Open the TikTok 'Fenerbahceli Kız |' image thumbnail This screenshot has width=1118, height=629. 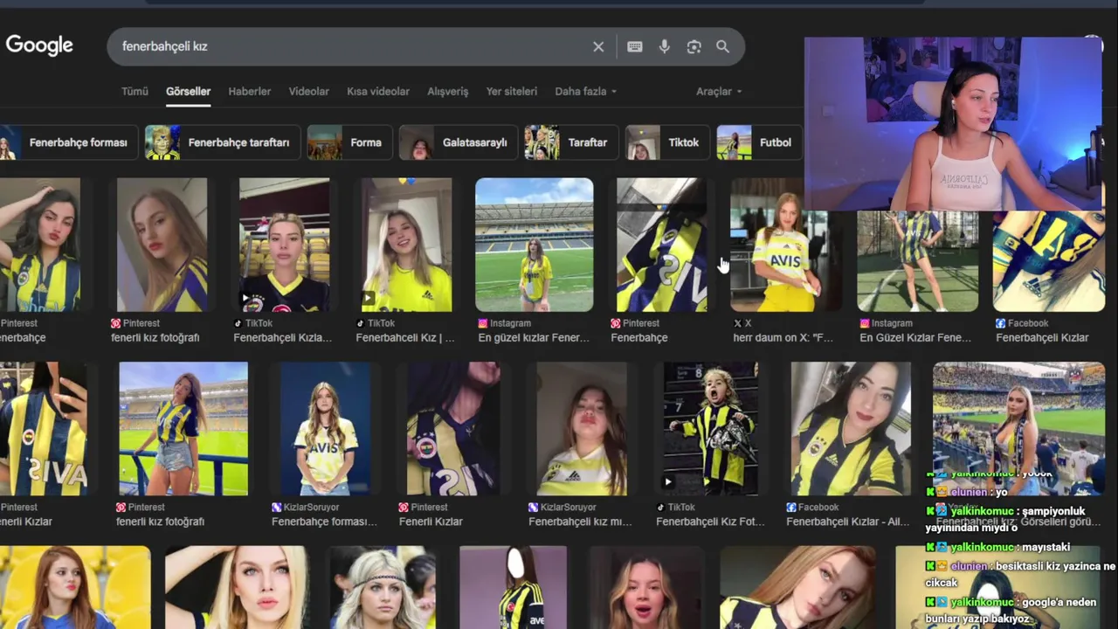(x=407, y=245)
